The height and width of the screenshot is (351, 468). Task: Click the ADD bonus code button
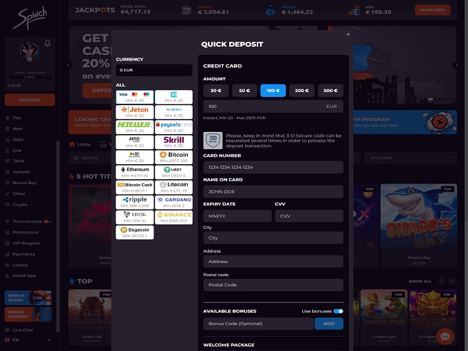tap(329, 324)
